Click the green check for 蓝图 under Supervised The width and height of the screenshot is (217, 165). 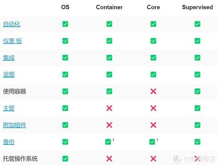pos(197,75)
